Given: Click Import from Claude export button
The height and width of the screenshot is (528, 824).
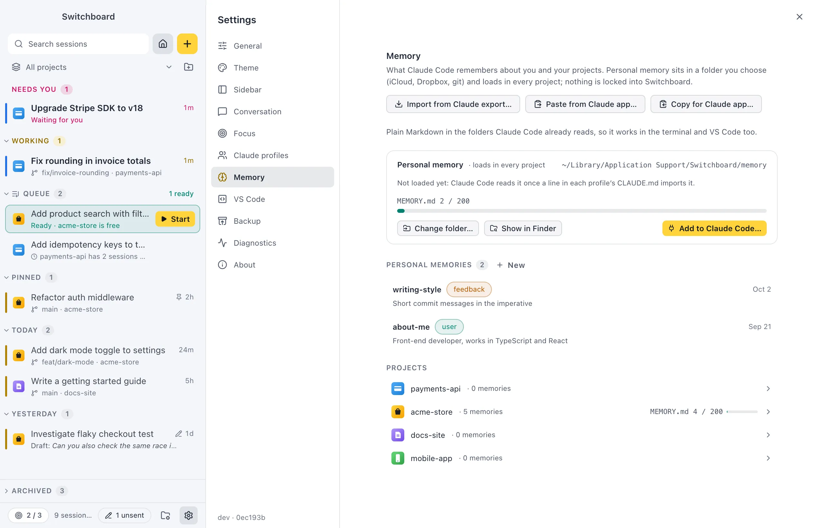Looking at the screenshot, I should (x=453, y=104).
